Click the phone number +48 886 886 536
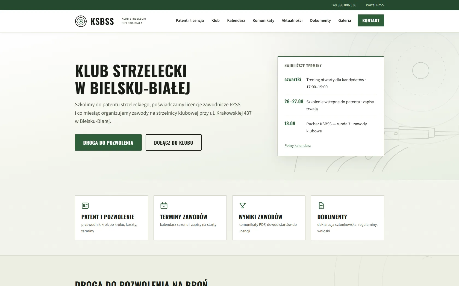Screen dimensions: 459x286 (x=343, y=5)
